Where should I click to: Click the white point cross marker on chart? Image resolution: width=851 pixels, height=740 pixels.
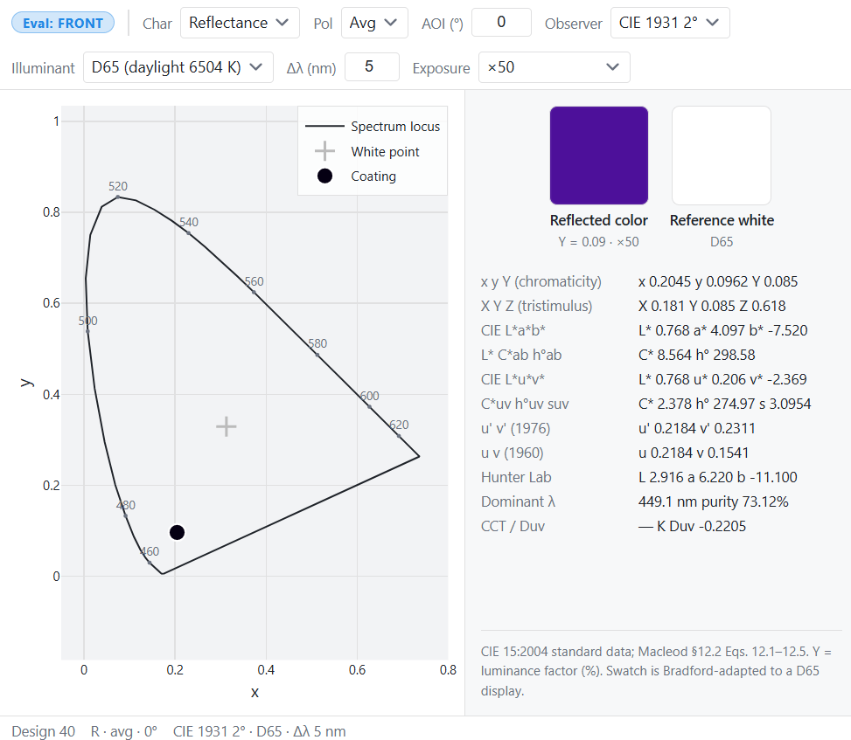(x=227, y=427)
